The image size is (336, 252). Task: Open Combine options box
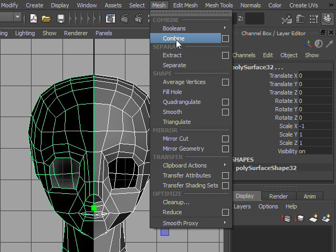point(225,38)
